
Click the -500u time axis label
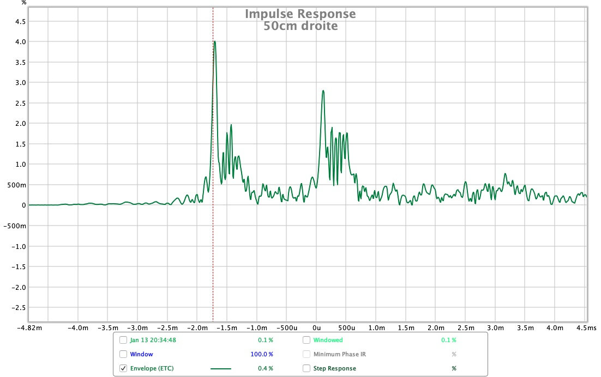(287, 328)
